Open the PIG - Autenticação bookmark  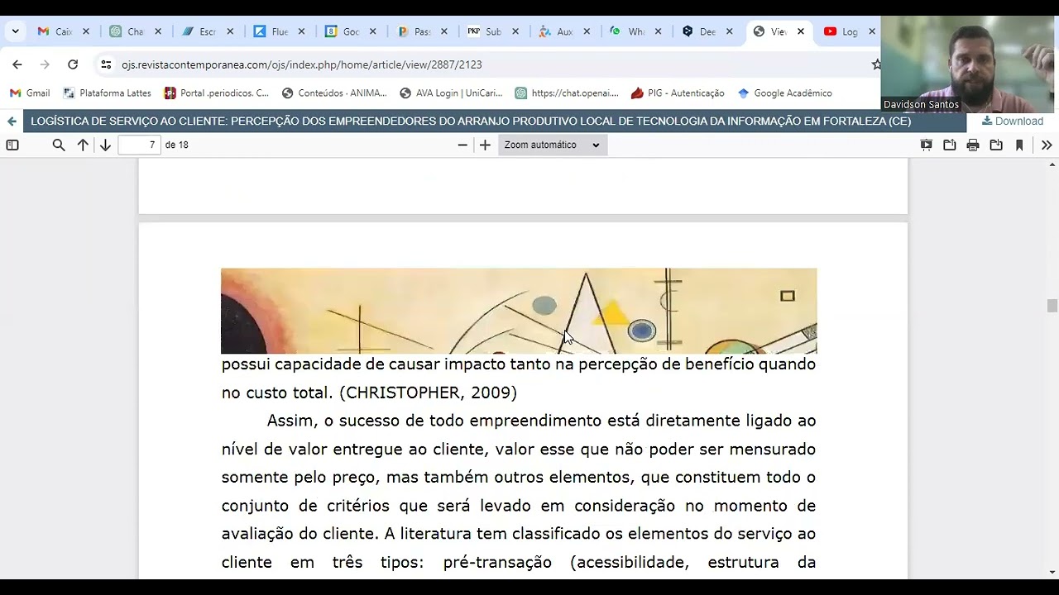pos(678,93)
